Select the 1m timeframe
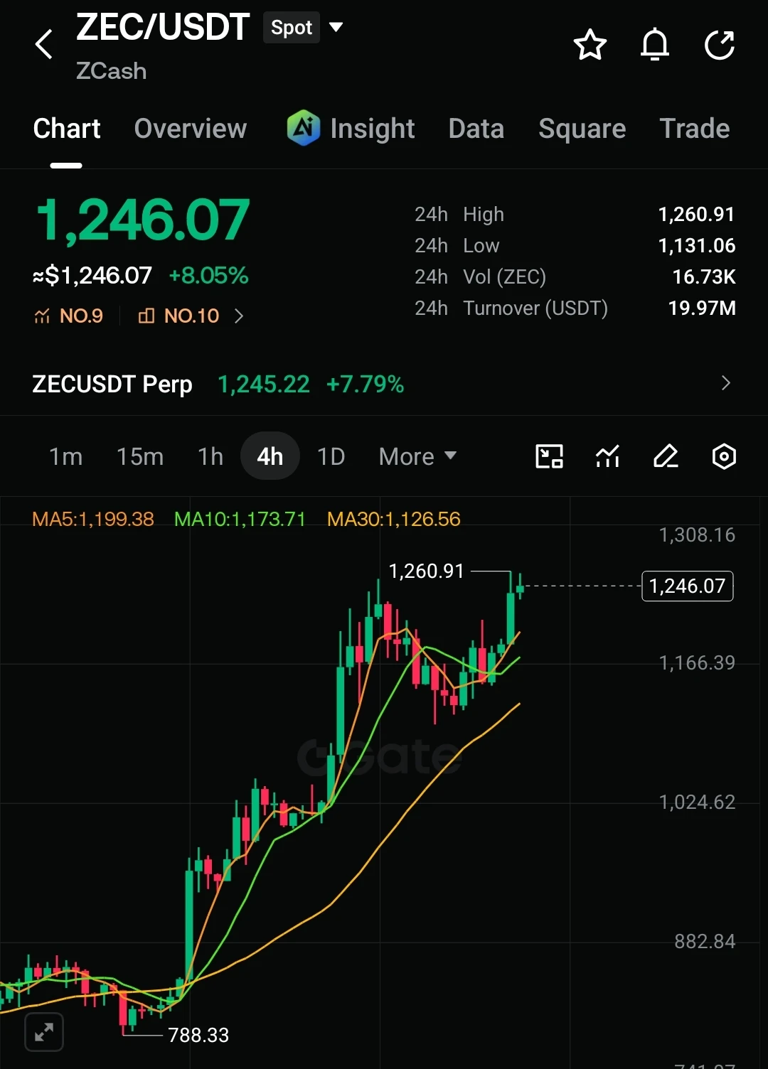The height and width of the screenshot is (1069, 768). 66,456
